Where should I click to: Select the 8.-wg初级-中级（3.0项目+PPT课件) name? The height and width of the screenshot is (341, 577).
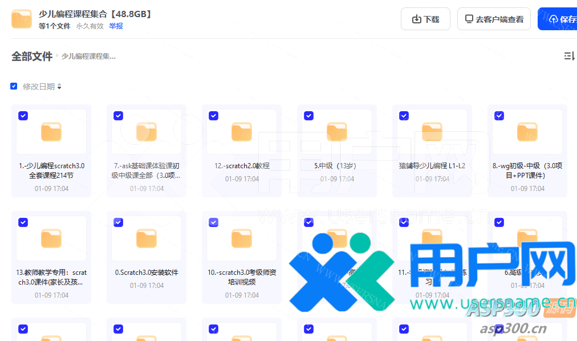(x=527, y=170)
